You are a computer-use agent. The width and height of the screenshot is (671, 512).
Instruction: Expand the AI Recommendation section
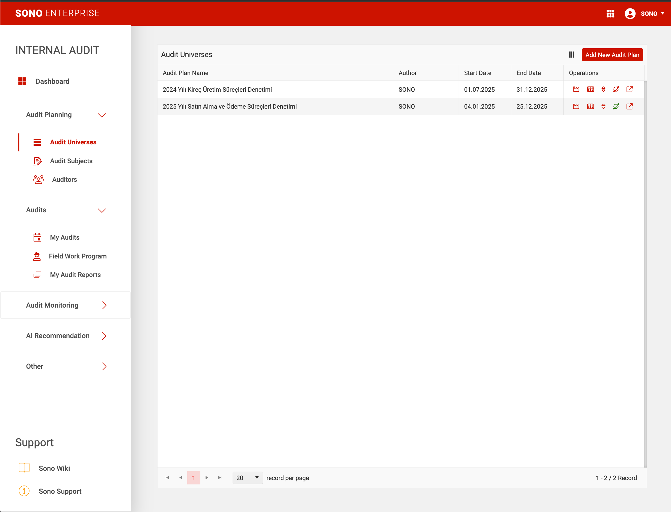(x=104, y=335)
